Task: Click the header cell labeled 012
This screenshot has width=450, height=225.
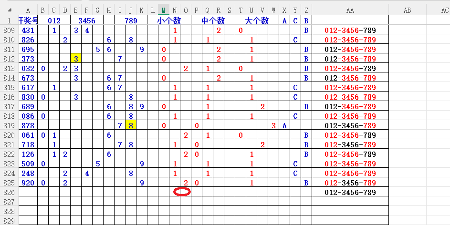Action: point(54,20)
